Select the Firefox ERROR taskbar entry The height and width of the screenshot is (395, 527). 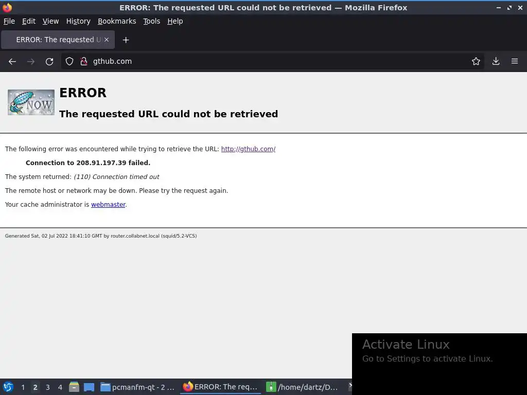[220, 387]
